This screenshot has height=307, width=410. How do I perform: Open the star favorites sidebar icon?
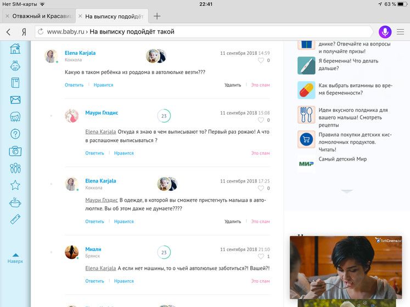coord(15,185)
